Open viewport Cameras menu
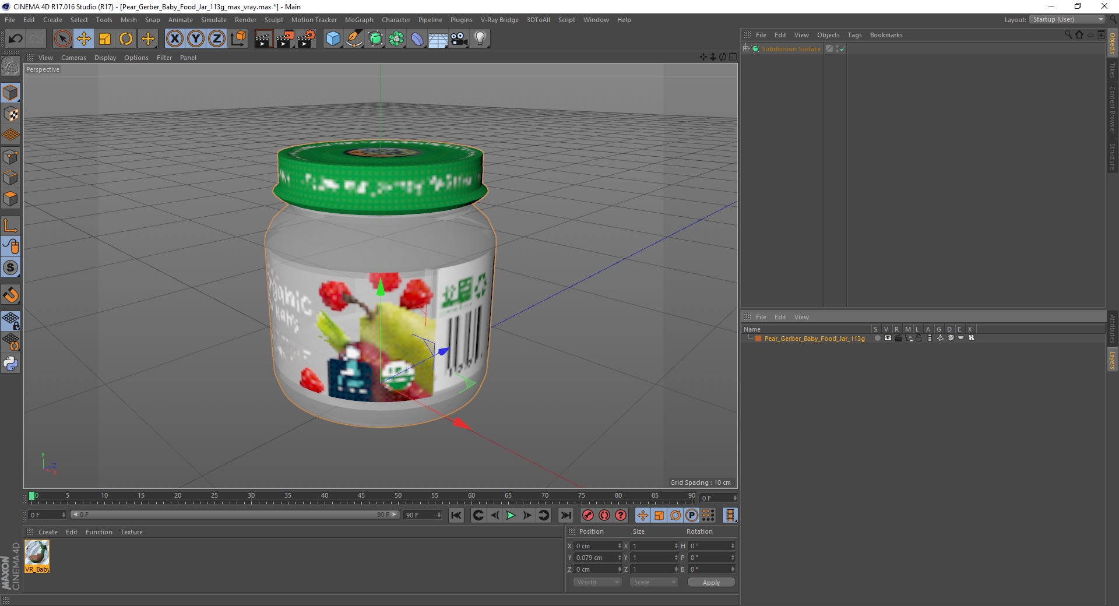 (x=73, y=58)
